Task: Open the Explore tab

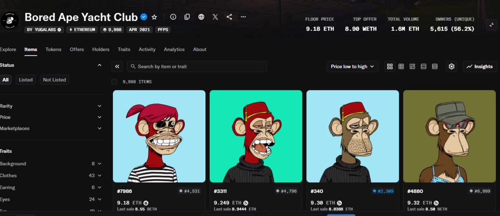Action: click(8, 49)
